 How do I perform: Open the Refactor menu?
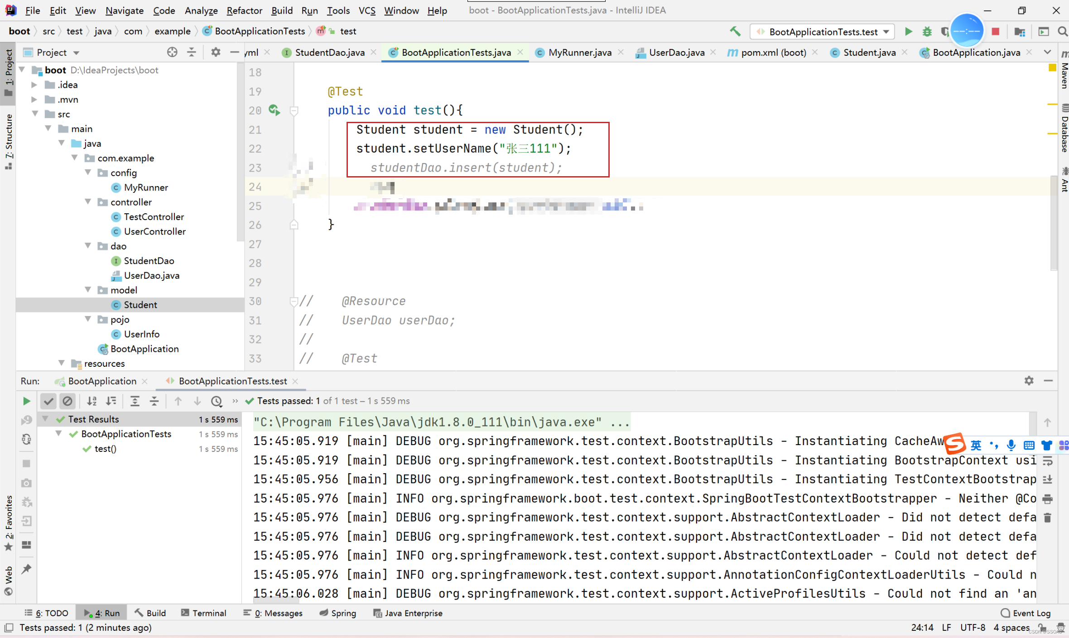point(244,10)
